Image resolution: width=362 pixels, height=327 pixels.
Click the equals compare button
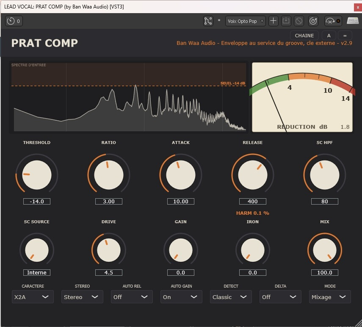345,36
